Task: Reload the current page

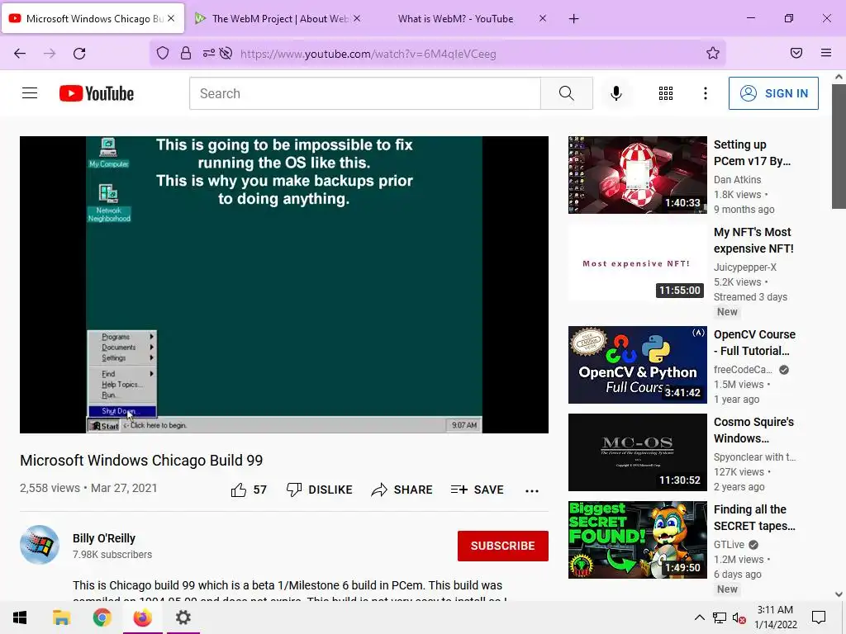Action: pos(79,54)
